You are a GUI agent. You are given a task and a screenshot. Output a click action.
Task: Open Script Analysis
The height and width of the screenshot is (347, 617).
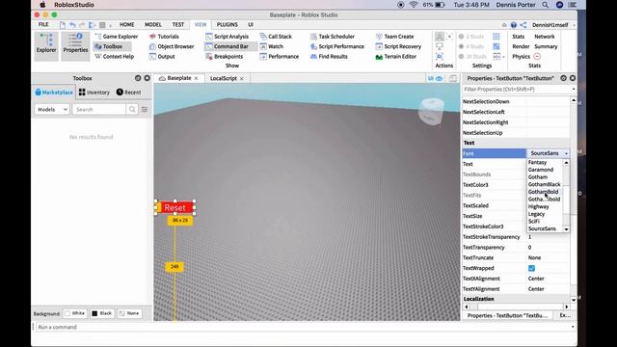[x=228, y=37]
